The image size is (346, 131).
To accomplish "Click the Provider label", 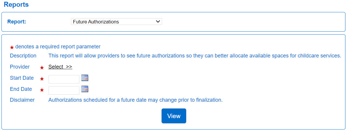I will [x=20, y=67].
